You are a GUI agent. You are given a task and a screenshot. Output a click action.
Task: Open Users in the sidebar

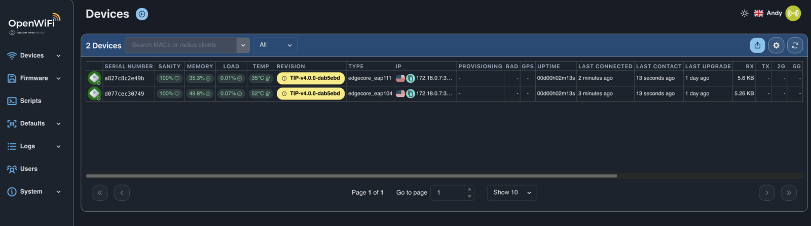pyautogui.click(x=28, y=169)
